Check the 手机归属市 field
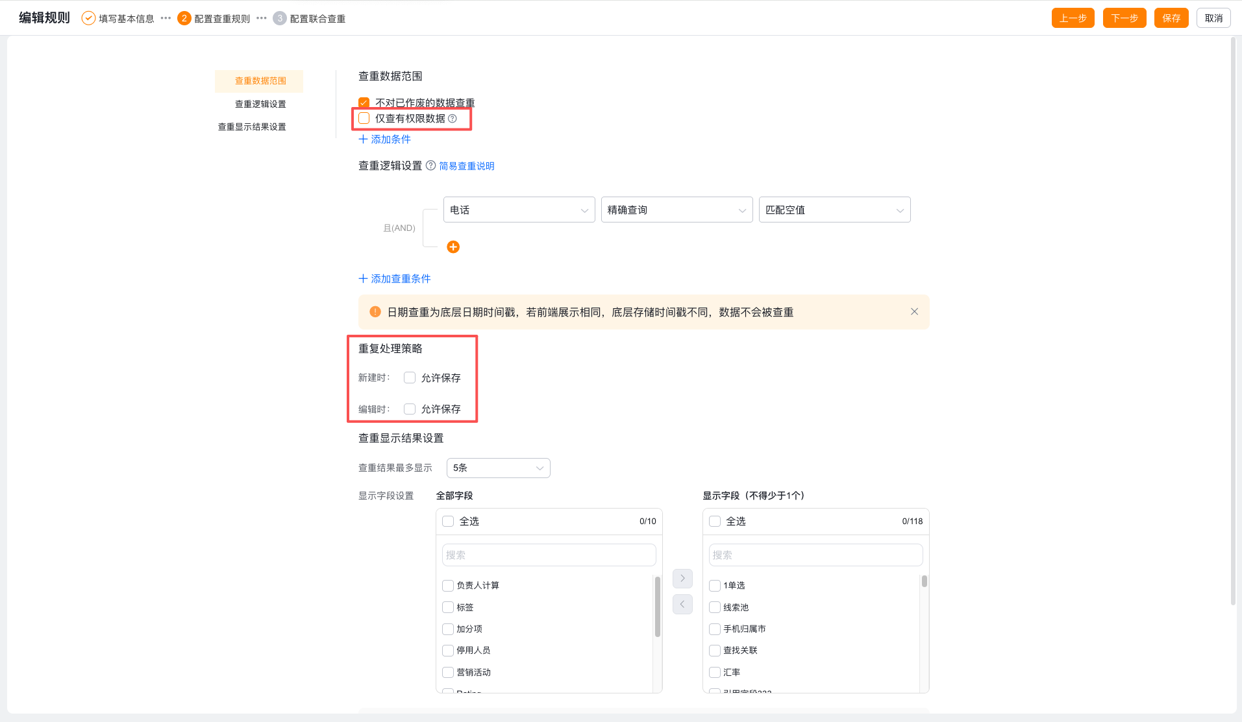 (715, 629)
